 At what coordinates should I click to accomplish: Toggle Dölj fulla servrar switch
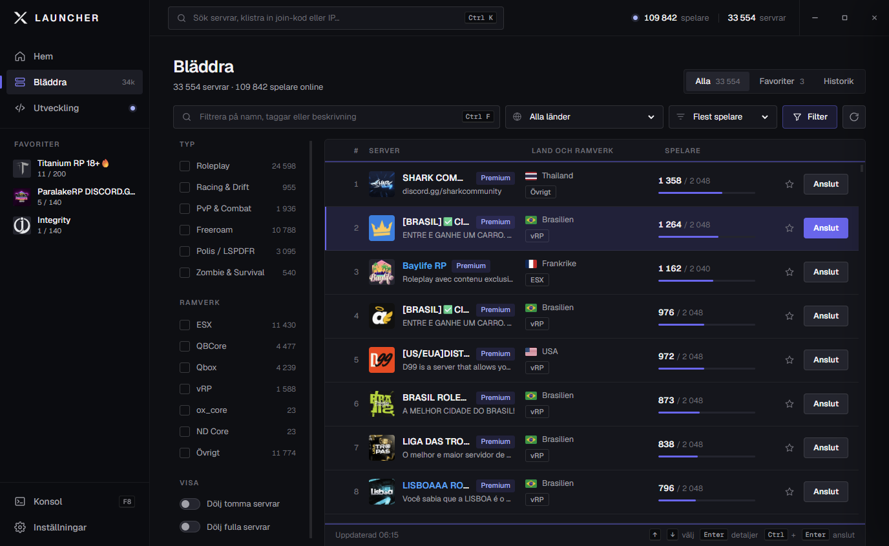point(190,527)
